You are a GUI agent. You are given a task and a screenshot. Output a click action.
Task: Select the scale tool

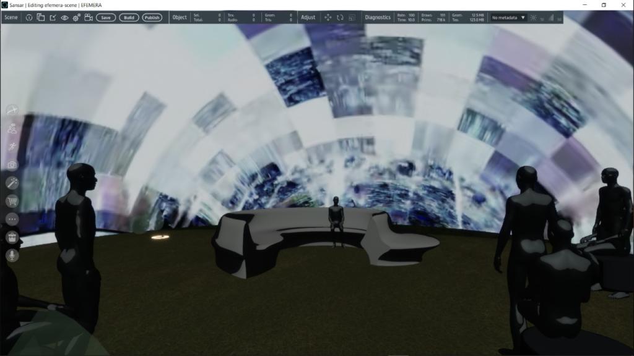(x=352, y=17)
